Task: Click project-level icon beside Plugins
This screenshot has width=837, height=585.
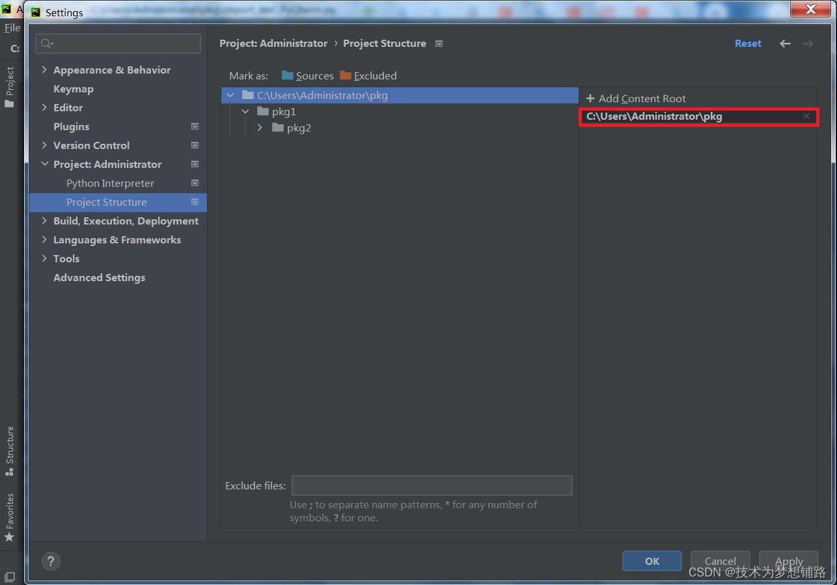Action: coord(195,126)
